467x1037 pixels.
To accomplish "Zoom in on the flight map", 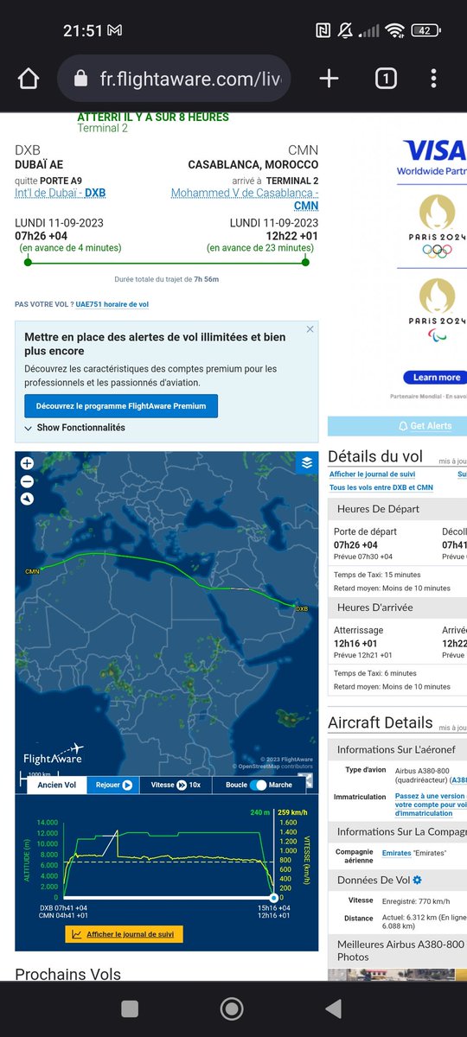I will click(x=27, y=464).
